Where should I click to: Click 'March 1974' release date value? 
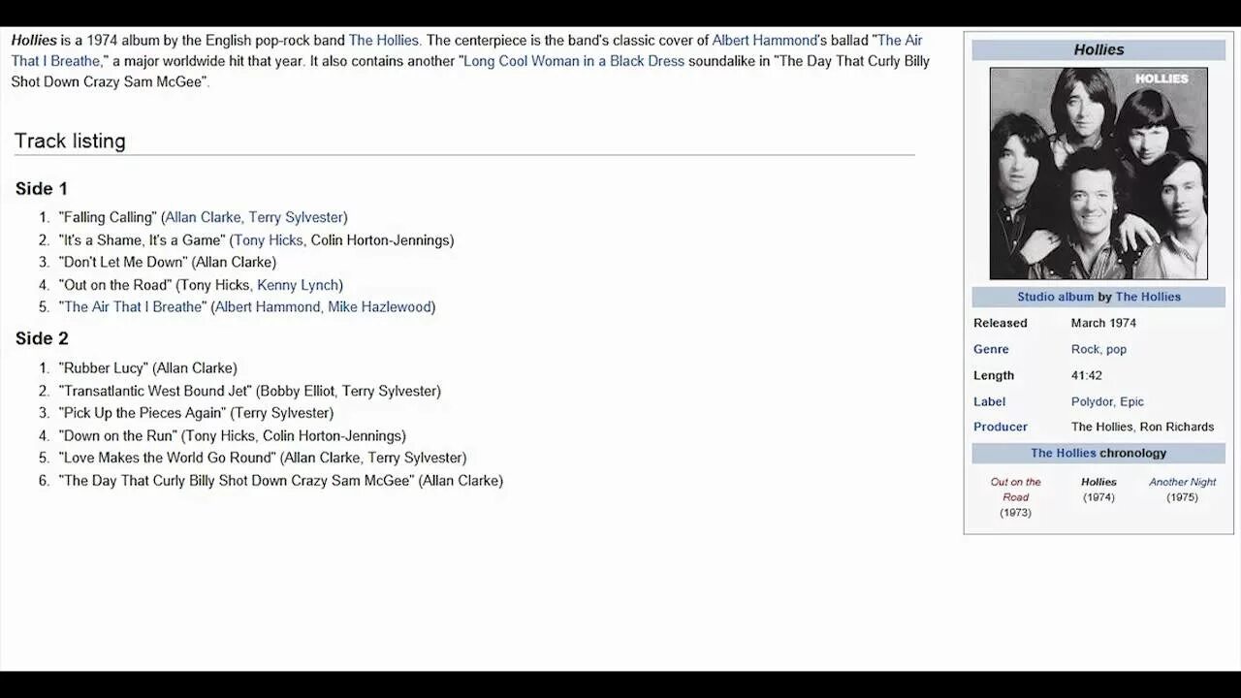pyautogui.click(x=1103, y=323)
